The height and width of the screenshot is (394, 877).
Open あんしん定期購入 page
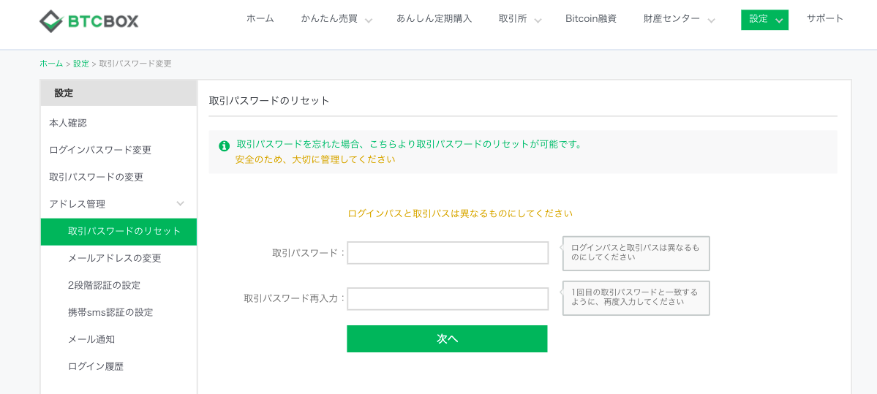tap(434, 18)
